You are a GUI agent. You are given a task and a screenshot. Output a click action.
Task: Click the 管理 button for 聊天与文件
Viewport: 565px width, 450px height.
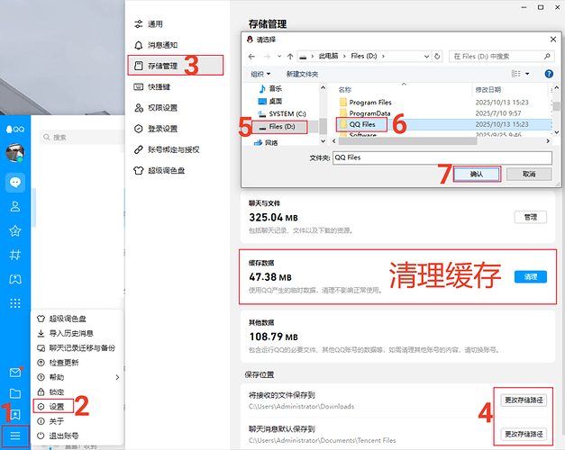click(531, 217)
